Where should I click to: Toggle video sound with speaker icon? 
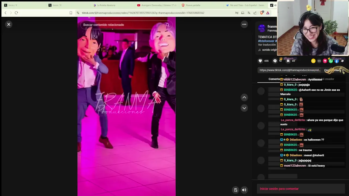point(244,190)
